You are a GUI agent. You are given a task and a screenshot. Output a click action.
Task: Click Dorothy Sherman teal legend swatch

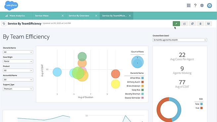(x=142, y=94)
